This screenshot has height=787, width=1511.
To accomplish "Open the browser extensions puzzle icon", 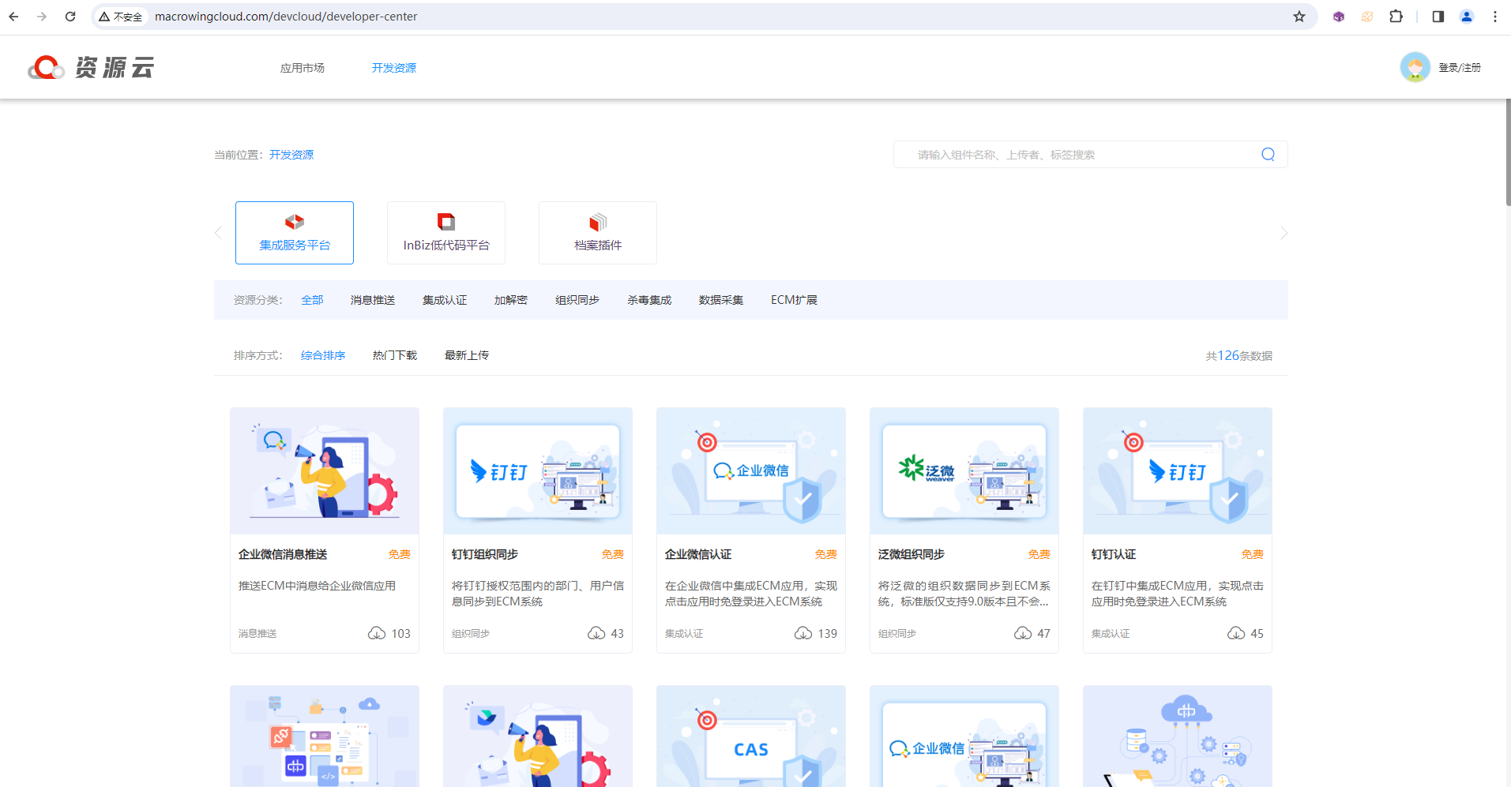I will [x=1396, y=17].
